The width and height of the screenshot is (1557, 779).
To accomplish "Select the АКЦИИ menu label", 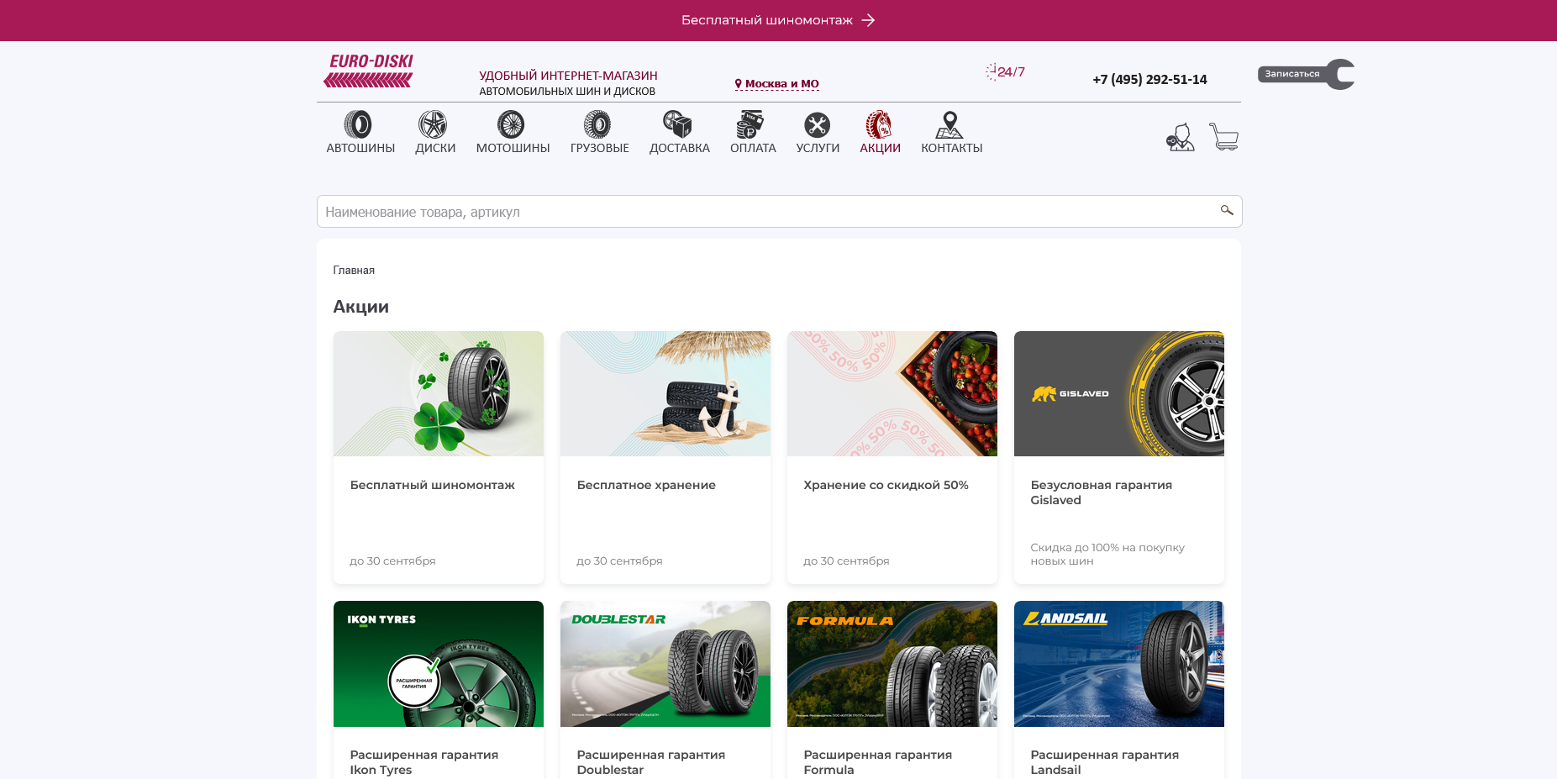I will tap(881, 148).
